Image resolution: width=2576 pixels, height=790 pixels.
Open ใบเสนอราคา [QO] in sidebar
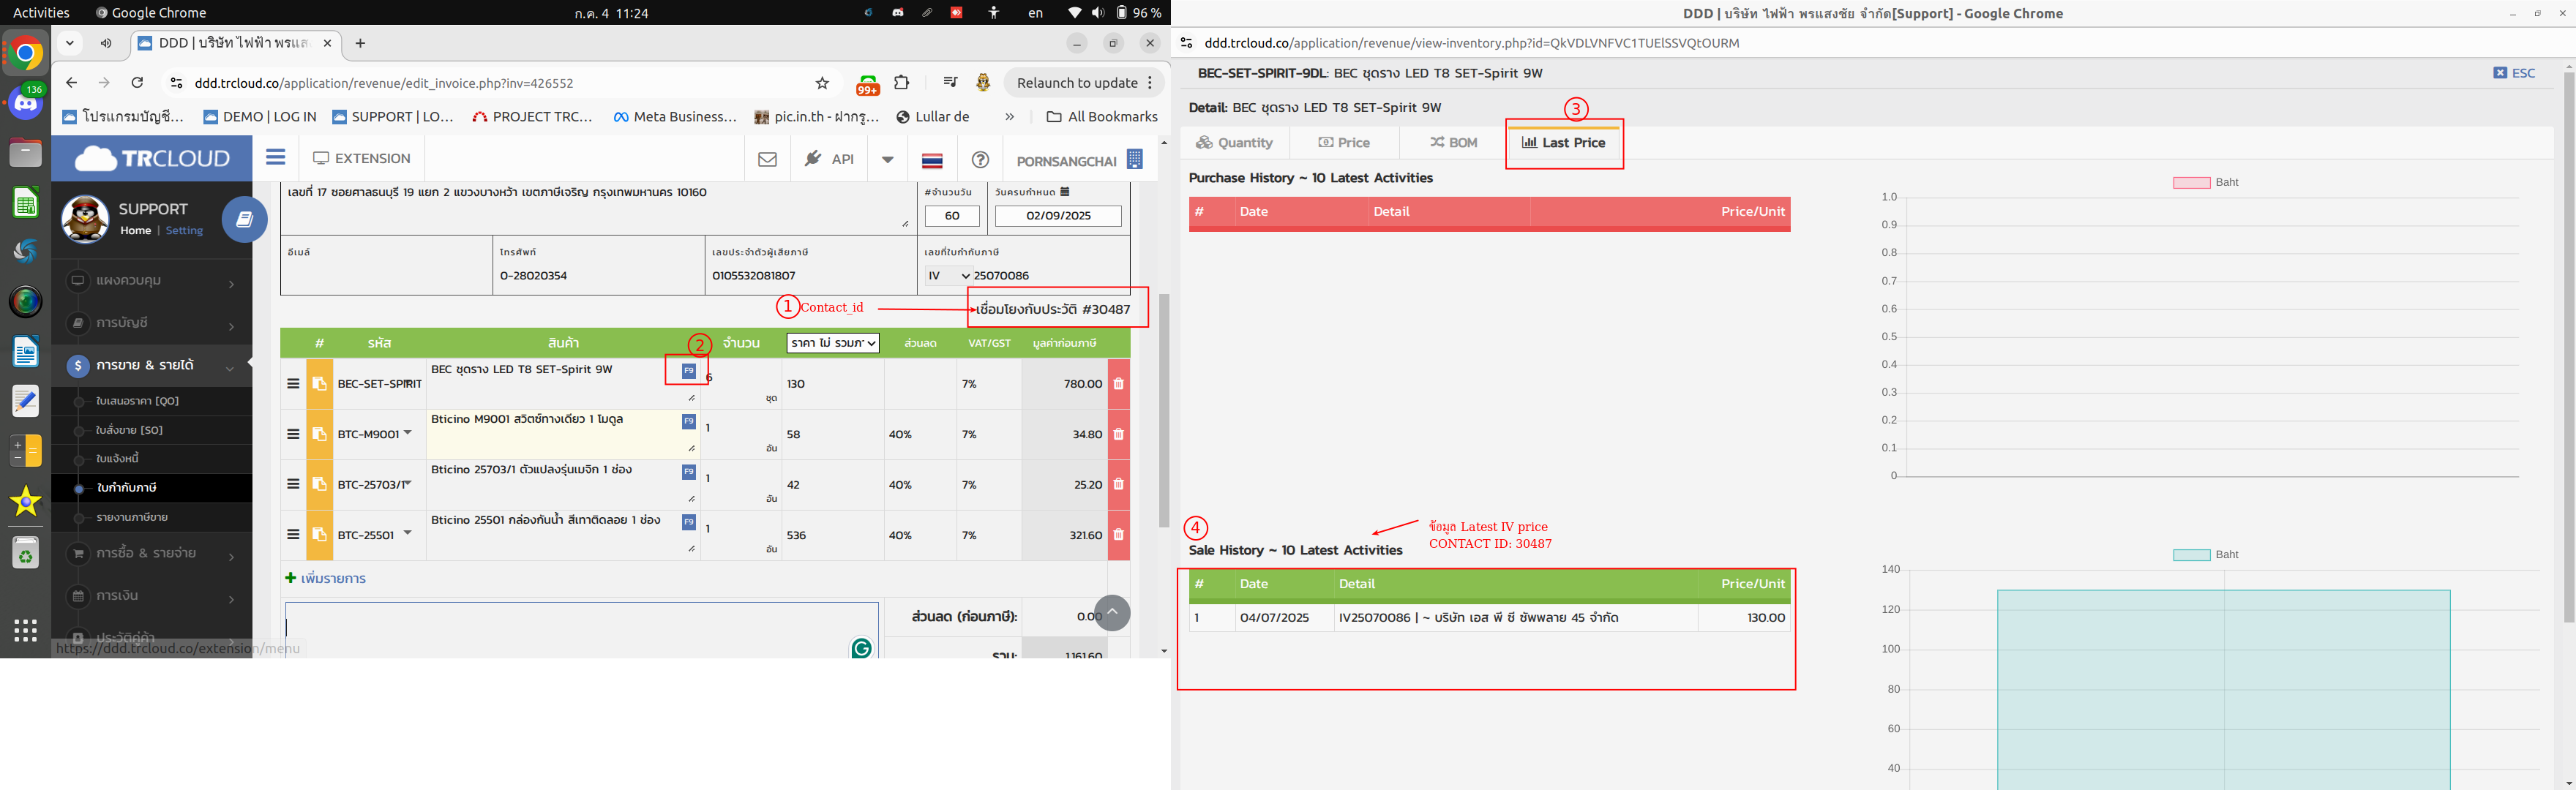[138, 401]
